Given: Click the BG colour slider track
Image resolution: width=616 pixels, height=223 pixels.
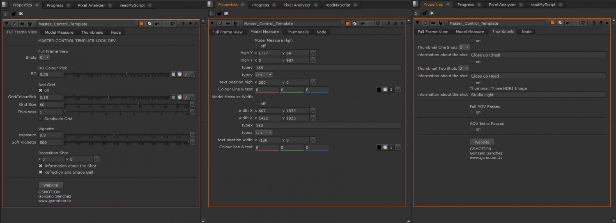Looking at the screenshot, I should coord(117,74).
